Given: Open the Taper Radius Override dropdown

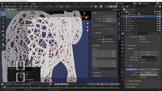Looking at the screenshot, I should click(148, 60).
